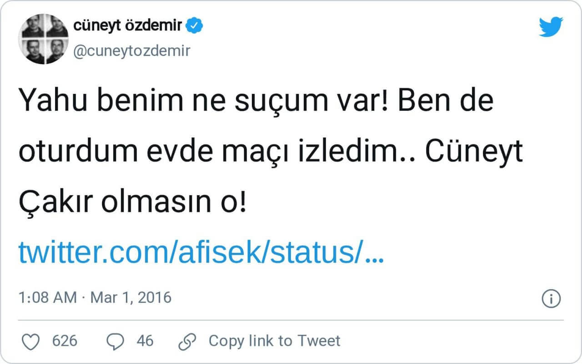
Task: Open the @cuneytozdemir handle link
Action: (x=131, y=51)
